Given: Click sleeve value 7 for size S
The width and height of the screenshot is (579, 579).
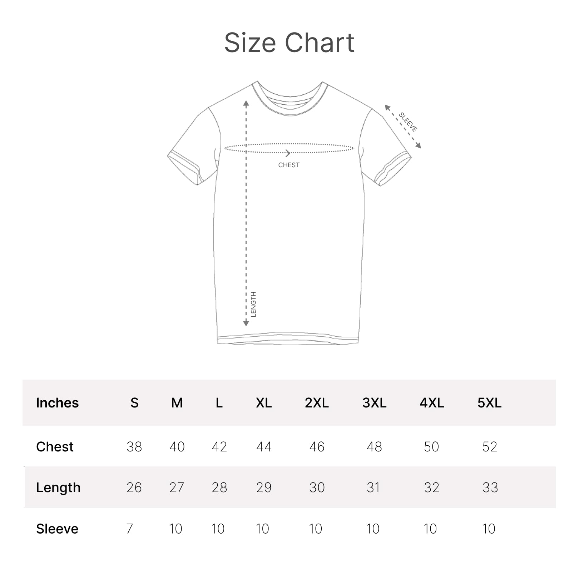Looking at the screenshot, I should pos(130,529).
